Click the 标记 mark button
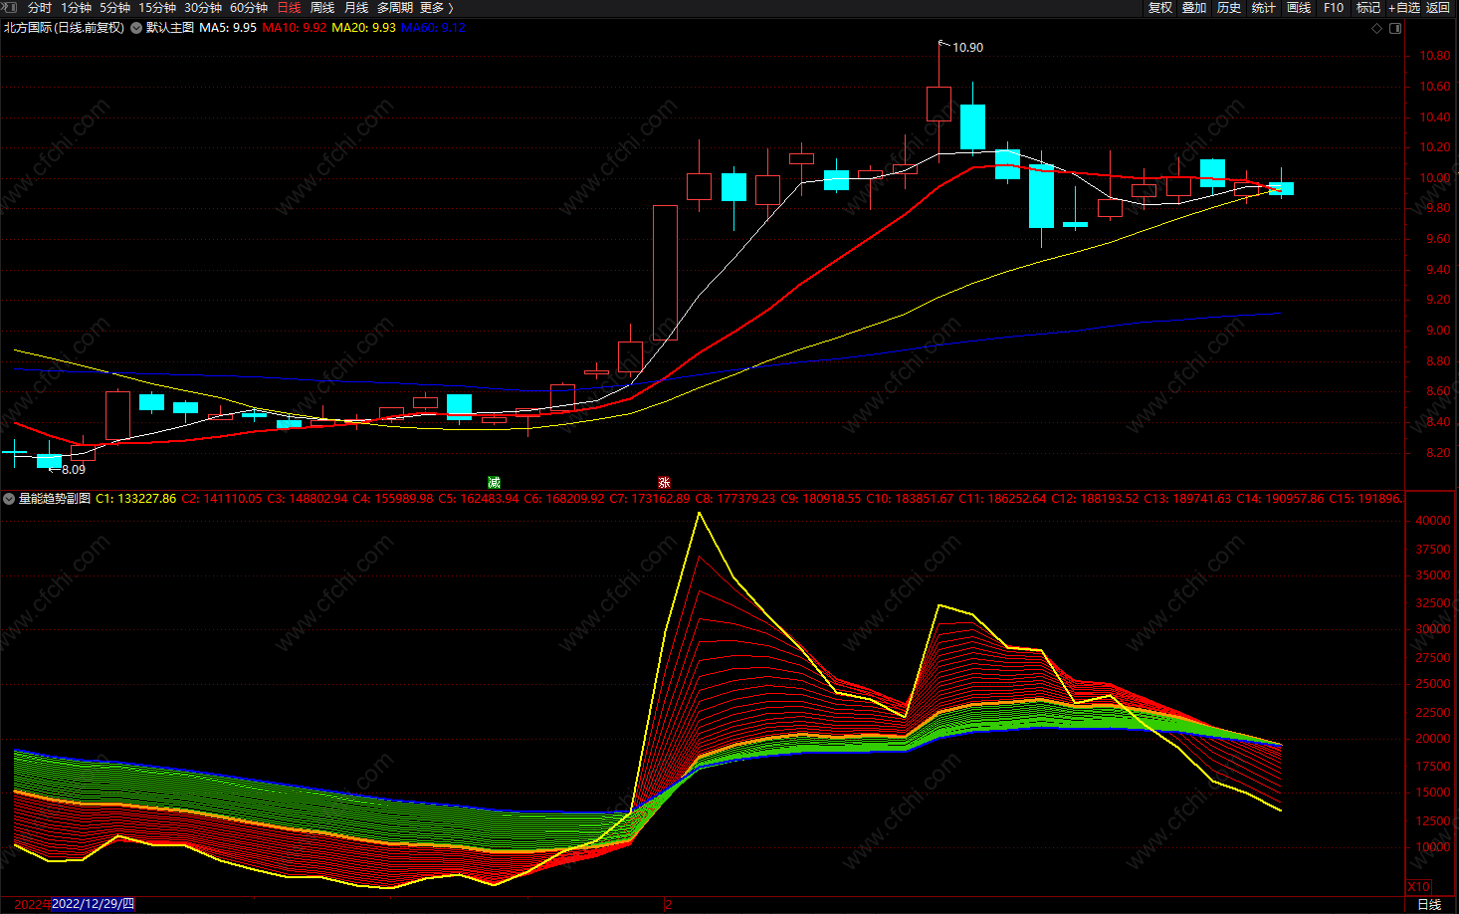Viewport: 1459px width, 914px height. tap(1368, 7)
